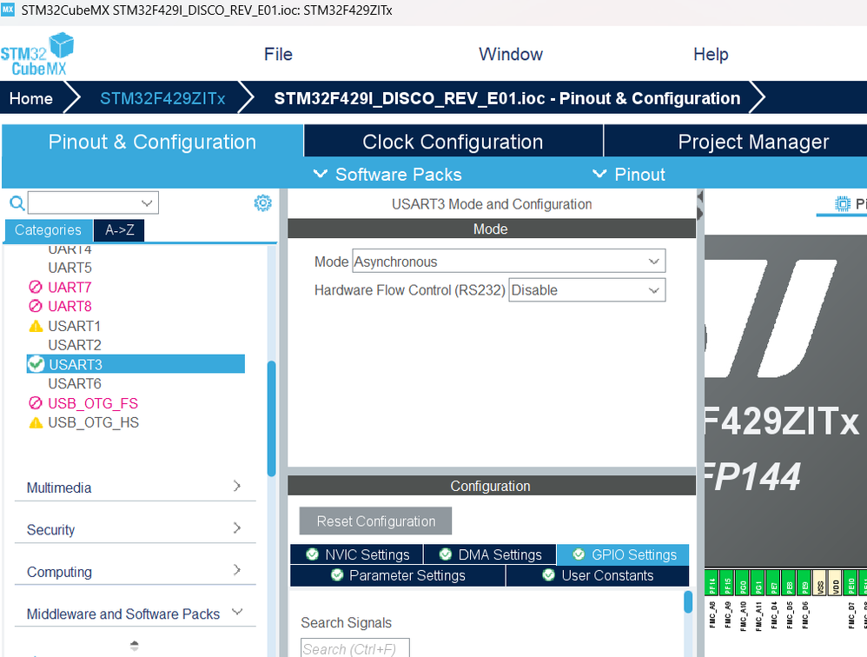Click the configuration panel vertical scrollbar
This screenshot has height=657, width=867.
pos(688,601)
